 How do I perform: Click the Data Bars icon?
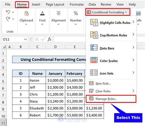click(94, 47)
